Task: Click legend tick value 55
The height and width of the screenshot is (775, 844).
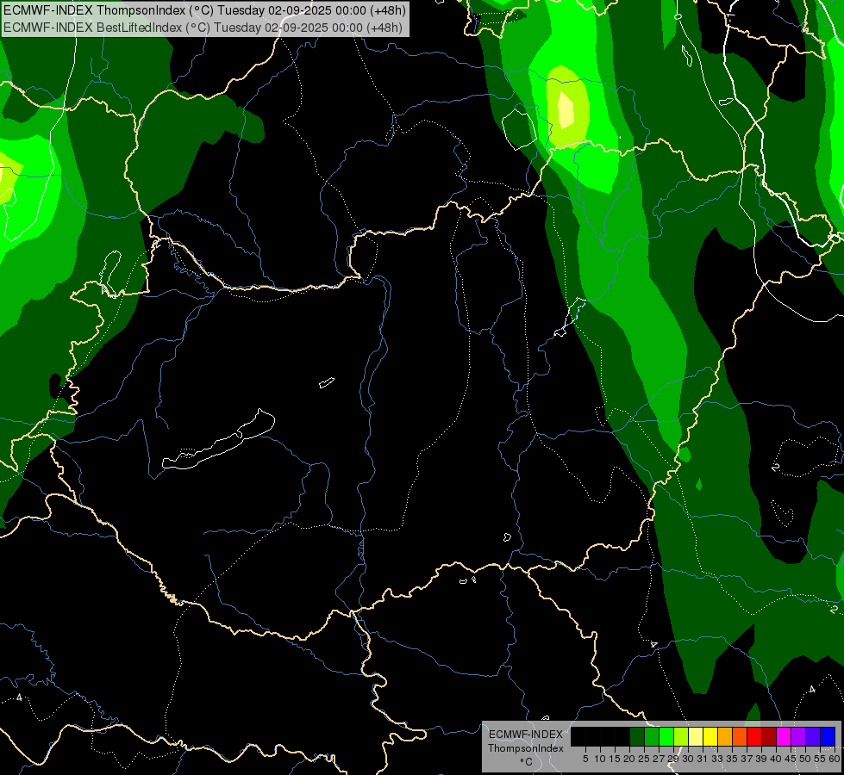Action: click(x=820, y=759)
